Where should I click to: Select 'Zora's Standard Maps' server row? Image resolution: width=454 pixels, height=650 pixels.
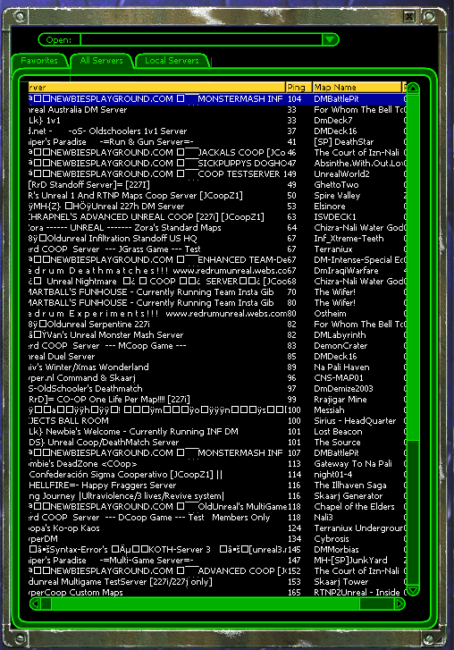tap(217, 228)
